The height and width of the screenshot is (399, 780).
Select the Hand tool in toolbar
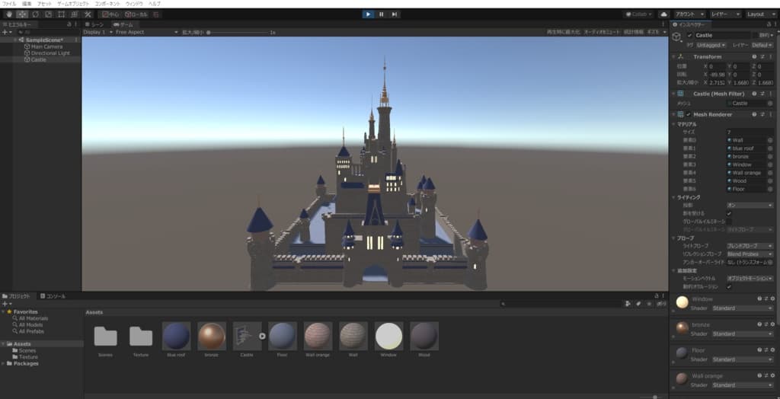point(8,14)
